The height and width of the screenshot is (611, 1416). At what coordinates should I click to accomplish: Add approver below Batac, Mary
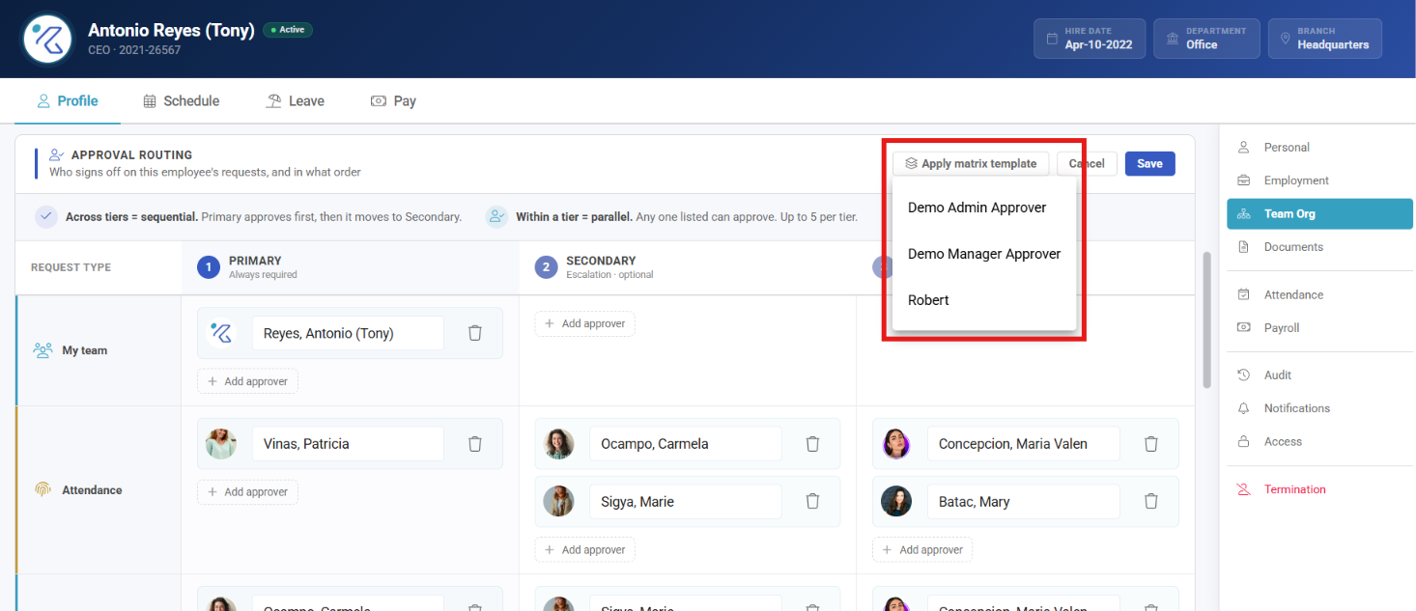click(922, 550)
